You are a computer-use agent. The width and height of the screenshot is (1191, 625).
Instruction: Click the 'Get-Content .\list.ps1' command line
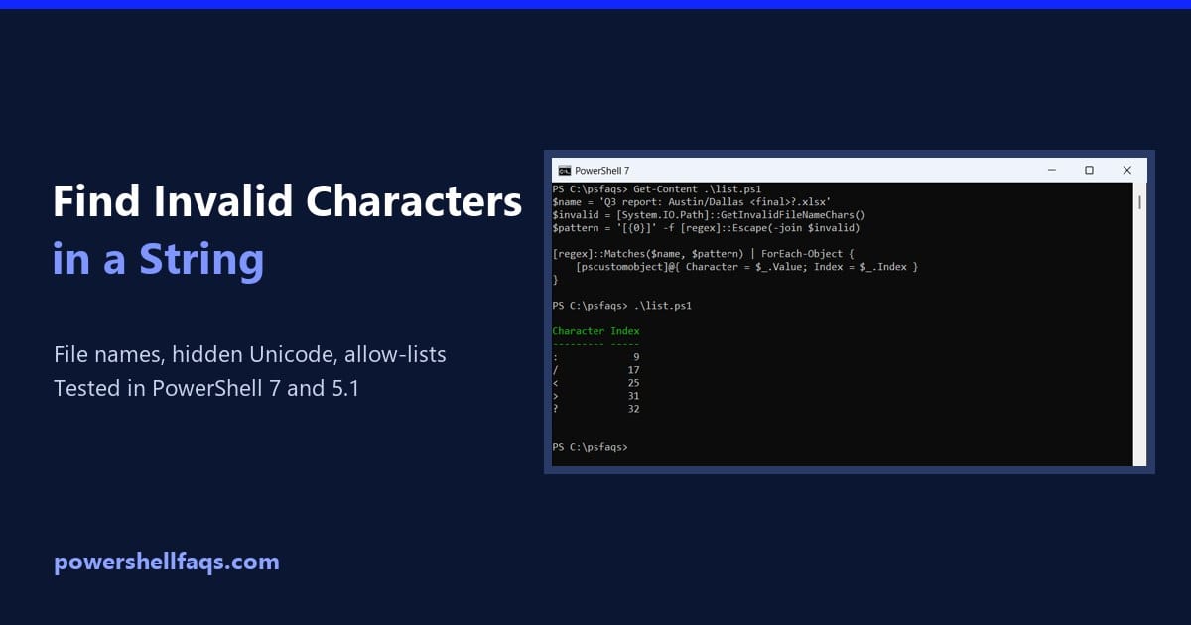coord(656,188)
